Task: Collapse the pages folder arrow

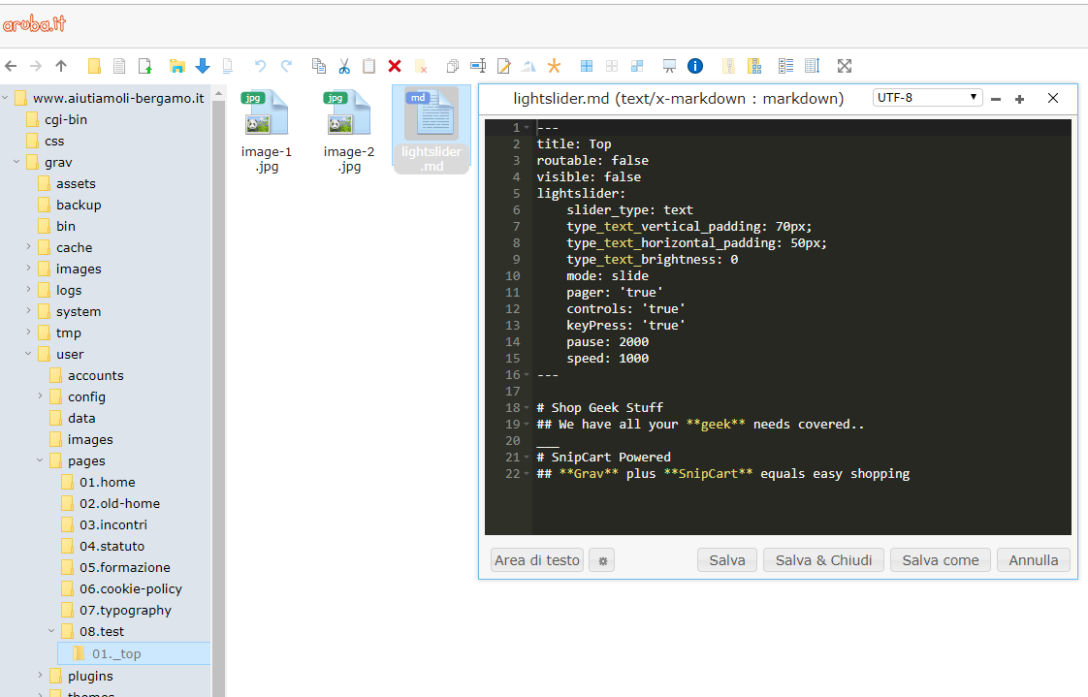Action: pyautogui.click(x=41, y=459)
